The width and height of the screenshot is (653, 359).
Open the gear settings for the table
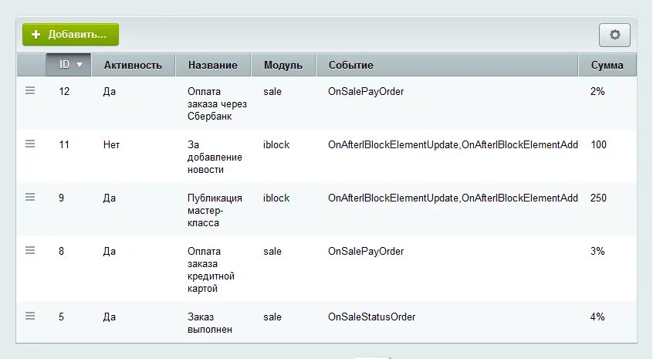(x=614, y=35)
